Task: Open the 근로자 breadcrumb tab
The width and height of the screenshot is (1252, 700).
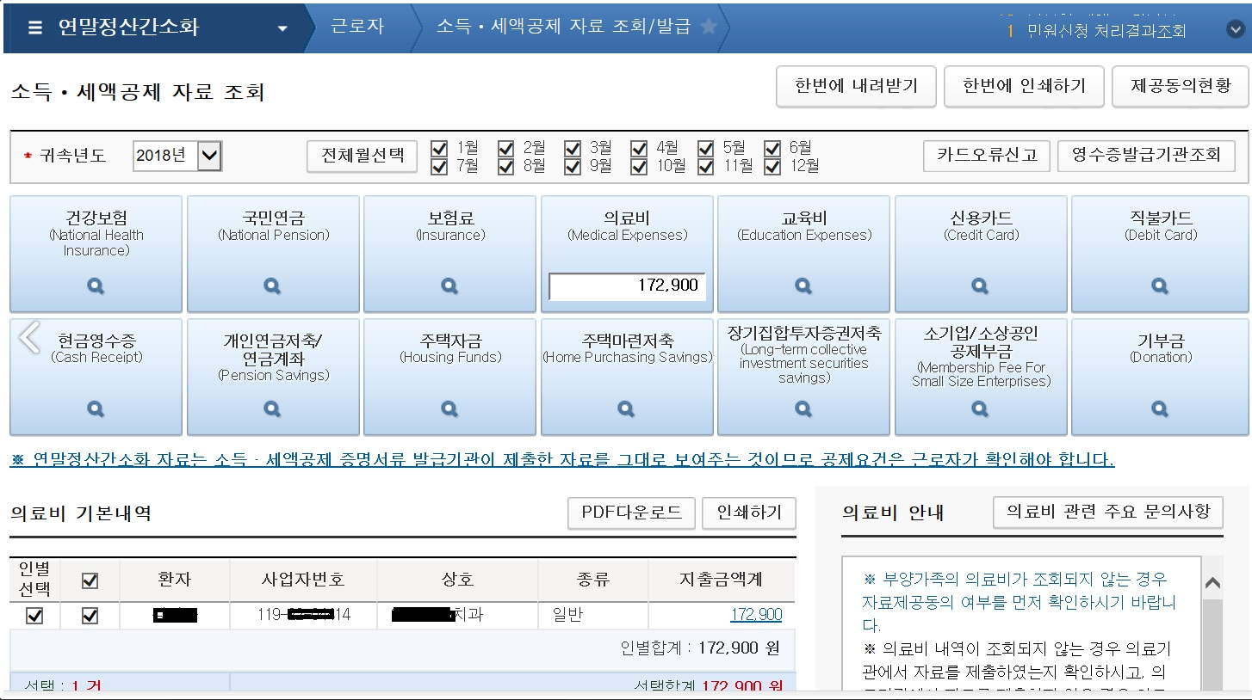Action: [357, 27]
